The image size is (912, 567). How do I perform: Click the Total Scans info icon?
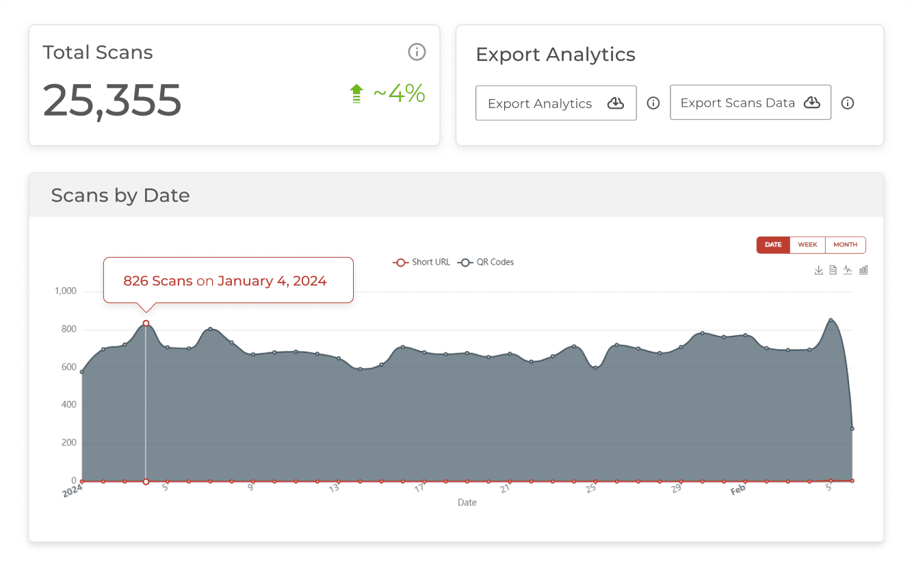[417, 52]
